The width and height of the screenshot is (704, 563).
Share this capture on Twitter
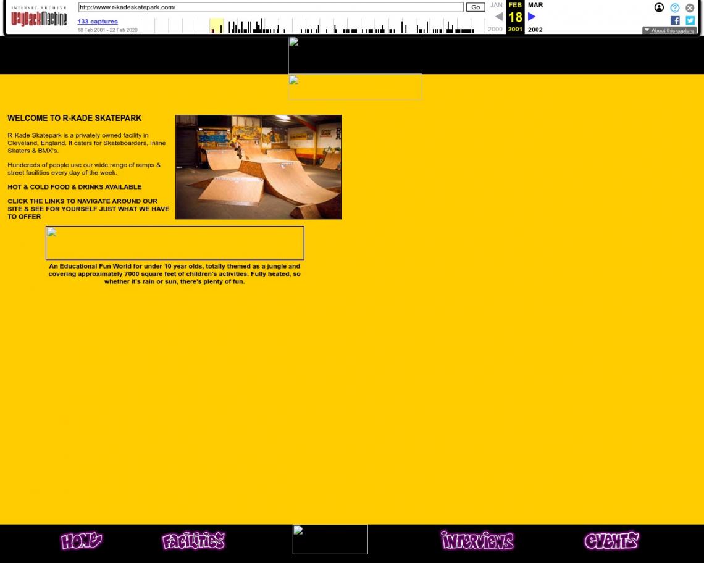point(690,20)
